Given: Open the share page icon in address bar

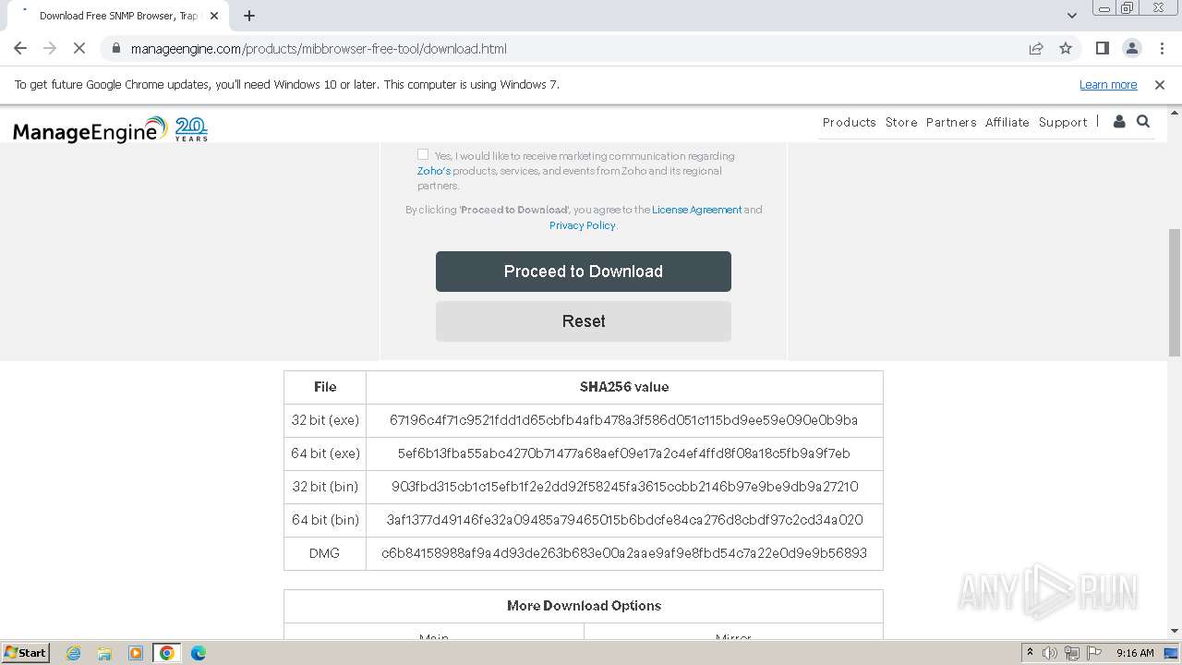Looking at the screenshot, I should (x=1036, y=48).
